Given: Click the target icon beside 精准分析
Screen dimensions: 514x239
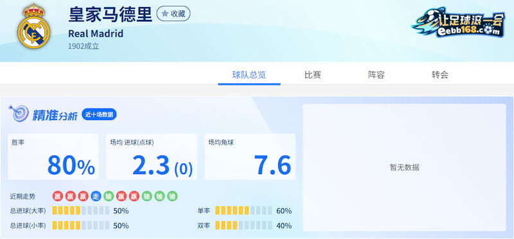Looking at the screenshot, I should click(19, 114).
